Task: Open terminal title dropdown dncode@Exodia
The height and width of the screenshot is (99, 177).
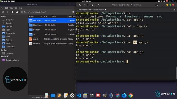Action: 92,10
